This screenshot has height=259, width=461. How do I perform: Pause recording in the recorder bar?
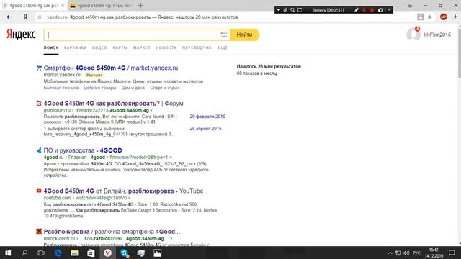[364, 10]
